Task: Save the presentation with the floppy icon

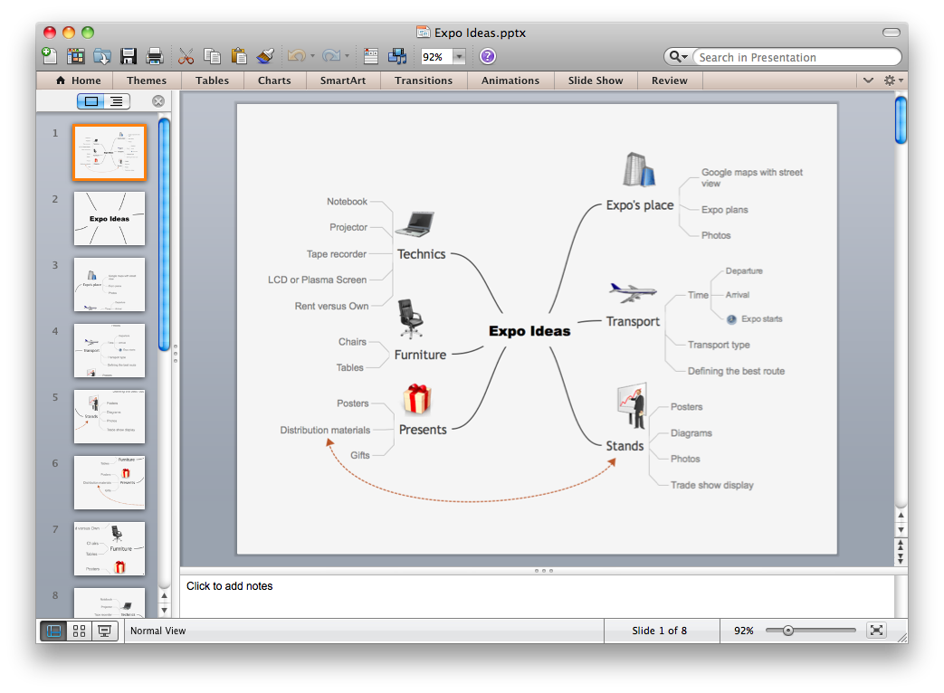Action: [x=129, y=56]
